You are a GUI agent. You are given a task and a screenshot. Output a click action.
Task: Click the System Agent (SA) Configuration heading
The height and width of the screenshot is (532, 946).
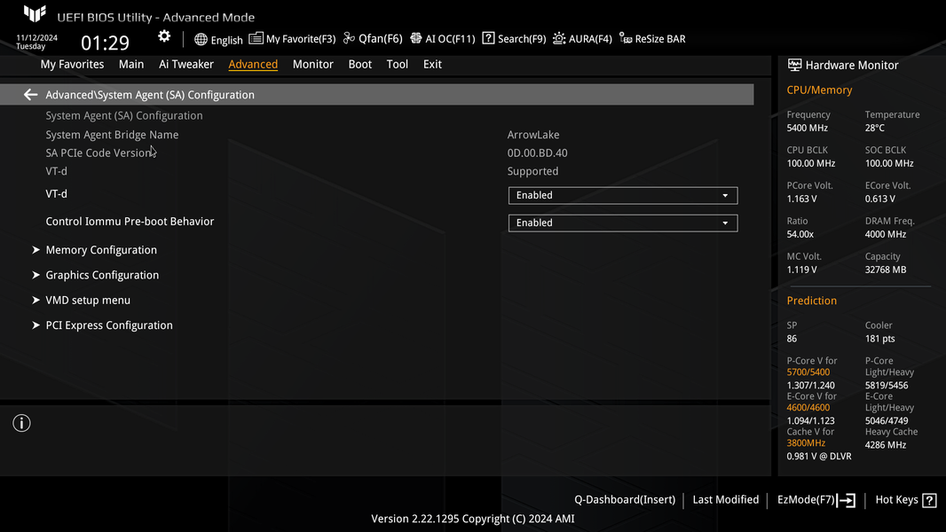point(123,115)
